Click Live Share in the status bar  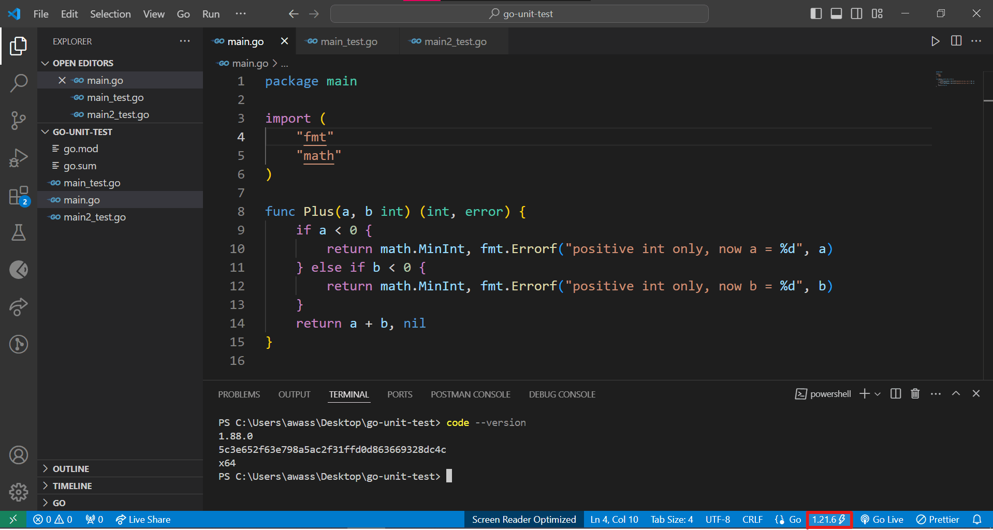click(143, 520)
